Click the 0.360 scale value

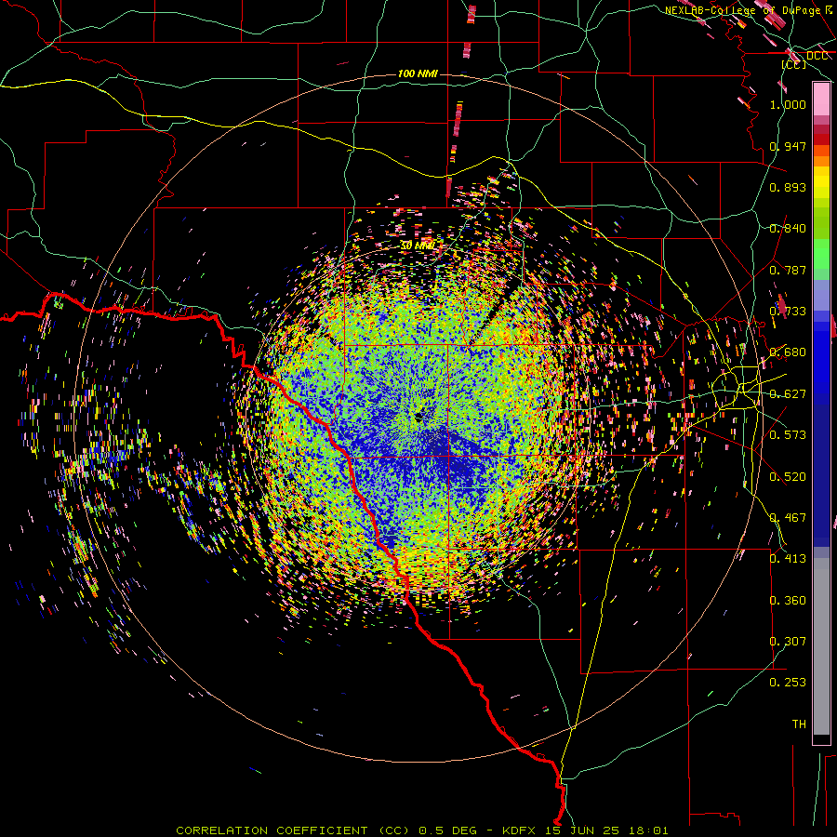(x=788, y=601)
